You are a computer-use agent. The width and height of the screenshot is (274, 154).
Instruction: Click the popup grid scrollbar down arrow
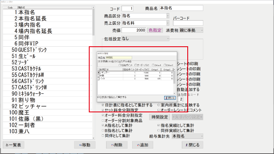tap(174, 93)
